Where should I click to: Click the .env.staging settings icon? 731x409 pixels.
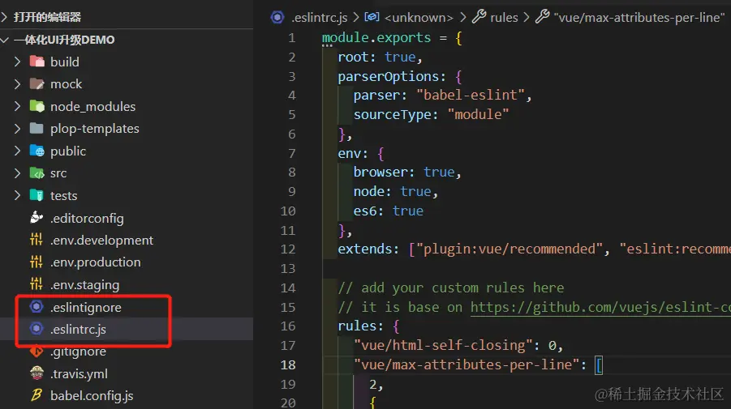click(37, 284)
